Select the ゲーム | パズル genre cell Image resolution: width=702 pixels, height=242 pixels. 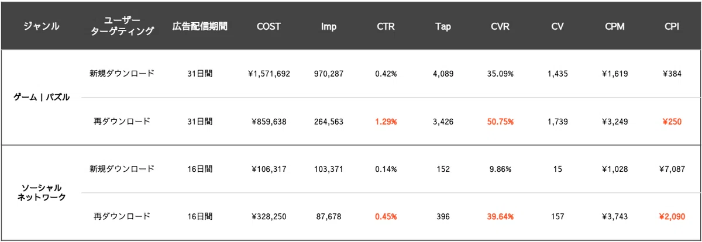click(42, 98)
